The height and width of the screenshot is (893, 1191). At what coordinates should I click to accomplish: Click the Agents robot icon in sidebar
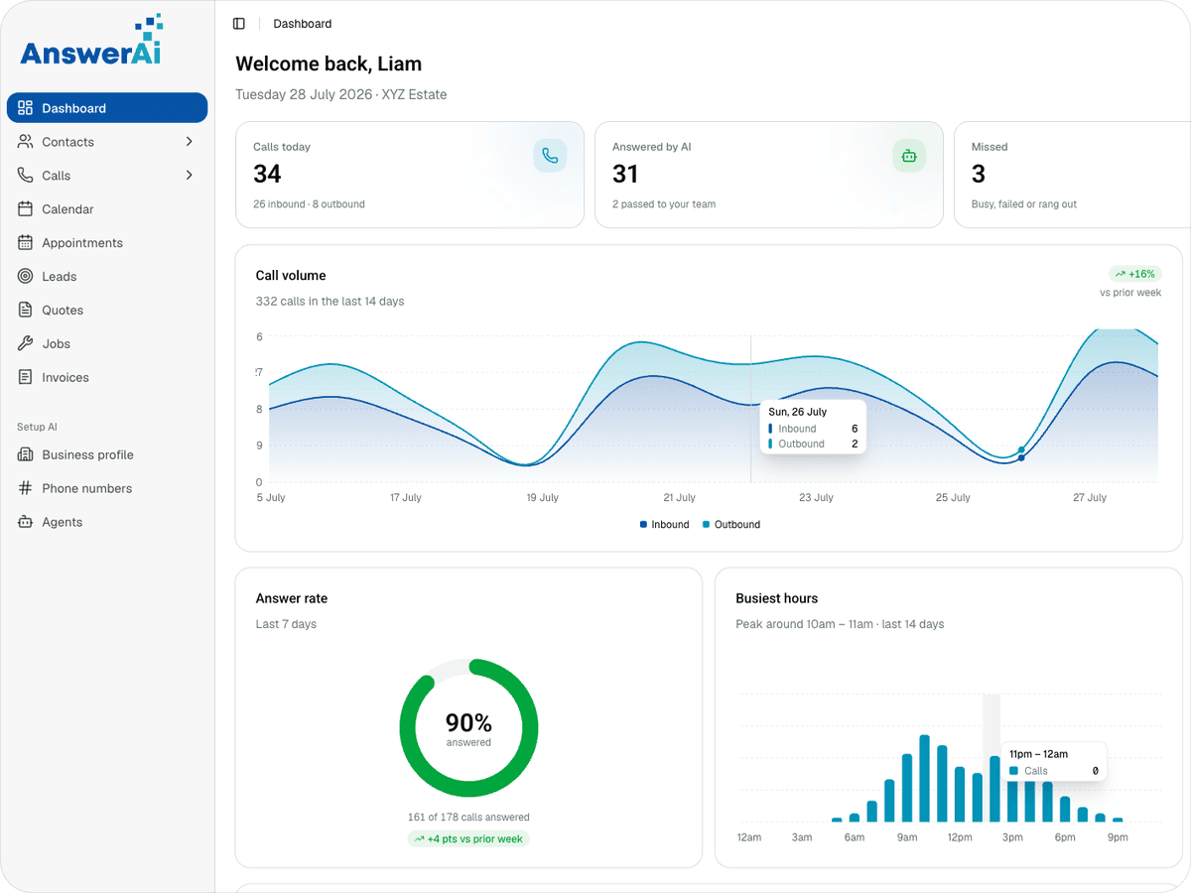coord(25,523)
